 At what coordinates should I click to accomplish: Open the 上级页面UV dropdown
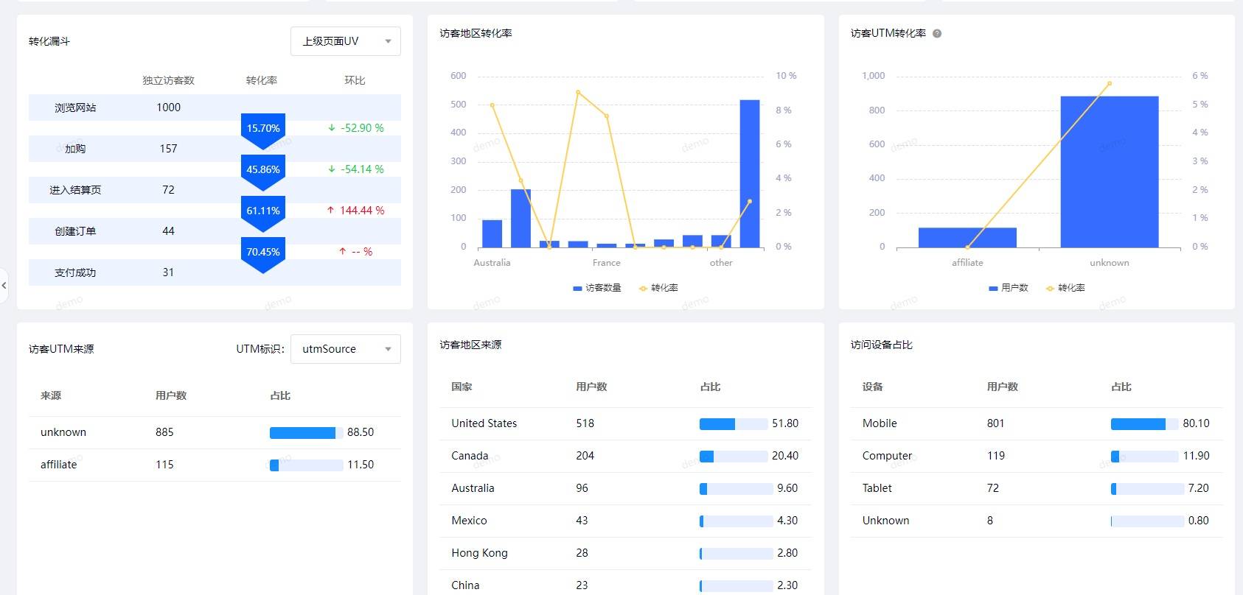click(346, 41)
